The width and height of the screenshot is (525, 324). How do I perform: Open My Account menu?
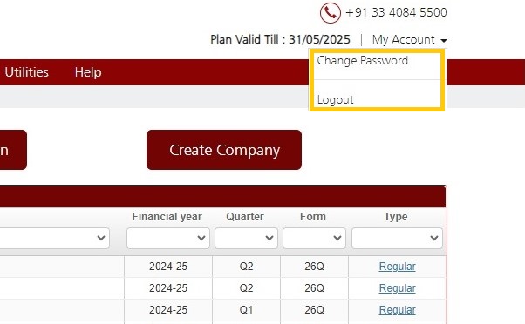409,40
